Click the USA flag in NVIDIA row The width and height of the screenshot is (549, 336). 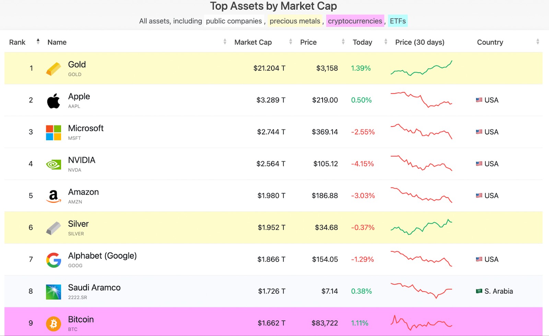click(x=479, y=164)
